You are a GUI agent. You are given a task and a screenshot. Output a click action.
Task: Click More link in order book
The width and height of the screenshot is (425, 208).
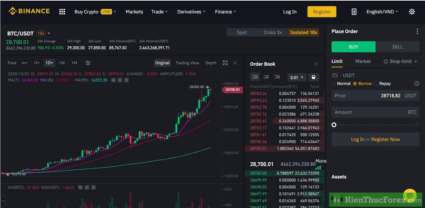pyautogui.click(x=321, y=161)
